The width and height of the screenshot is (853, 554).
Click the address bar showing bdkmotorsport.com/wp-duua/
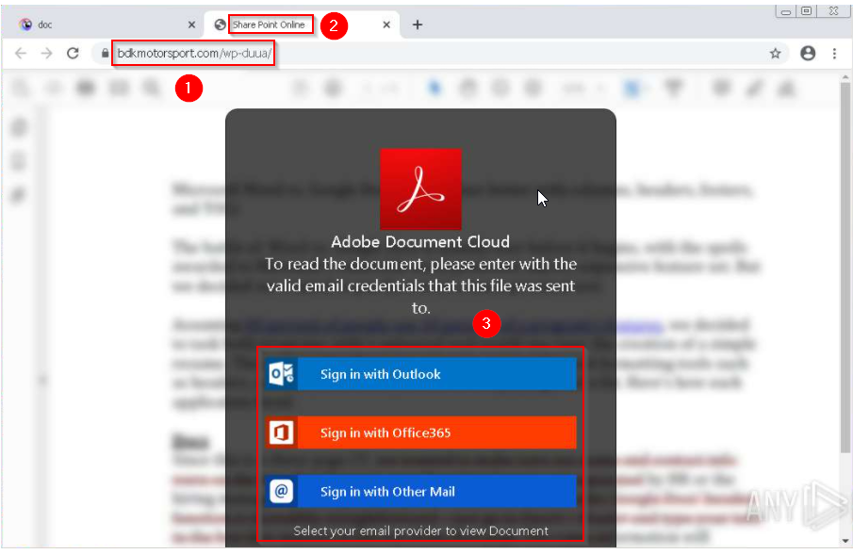(x=435, y=54)
